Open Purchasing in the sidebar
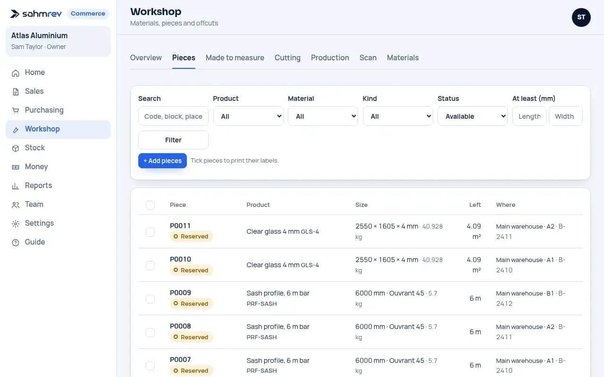 click(x=58, y=110)
